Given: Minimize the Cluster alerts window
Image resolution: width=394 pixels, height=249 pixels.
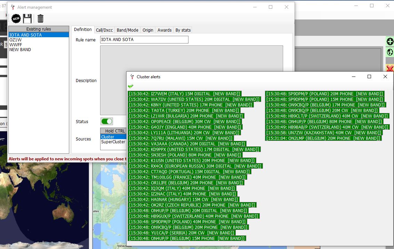Looking at the screenshot, I should pyautogui.click(x=354, y=77).
